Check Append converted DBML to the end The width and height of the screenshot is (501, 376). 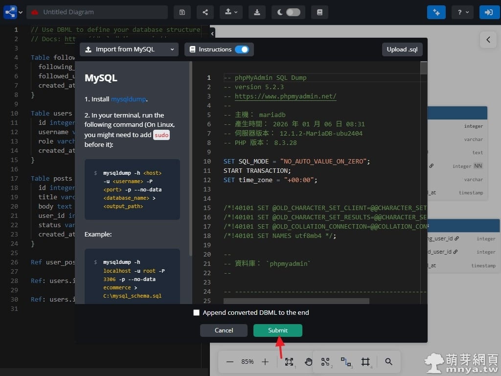pos(197,312)
